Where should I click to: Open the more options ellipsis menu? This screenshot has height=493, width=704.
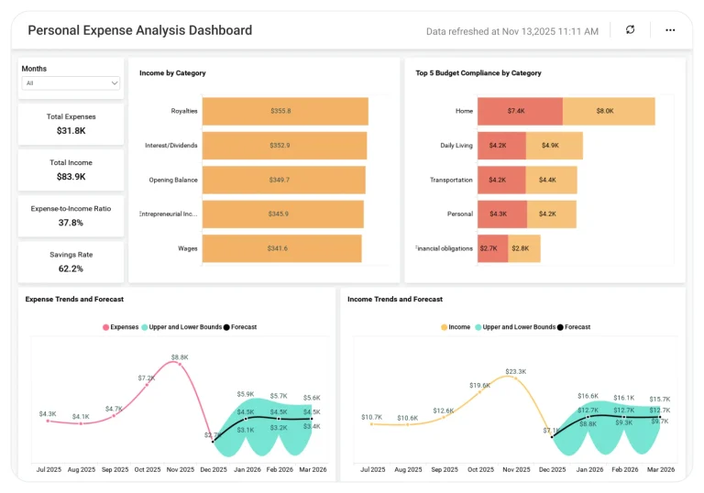(x=670, y=30)
